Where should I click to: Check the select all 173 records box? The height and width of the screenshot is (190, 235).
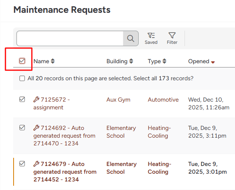(x=22, y=78)
